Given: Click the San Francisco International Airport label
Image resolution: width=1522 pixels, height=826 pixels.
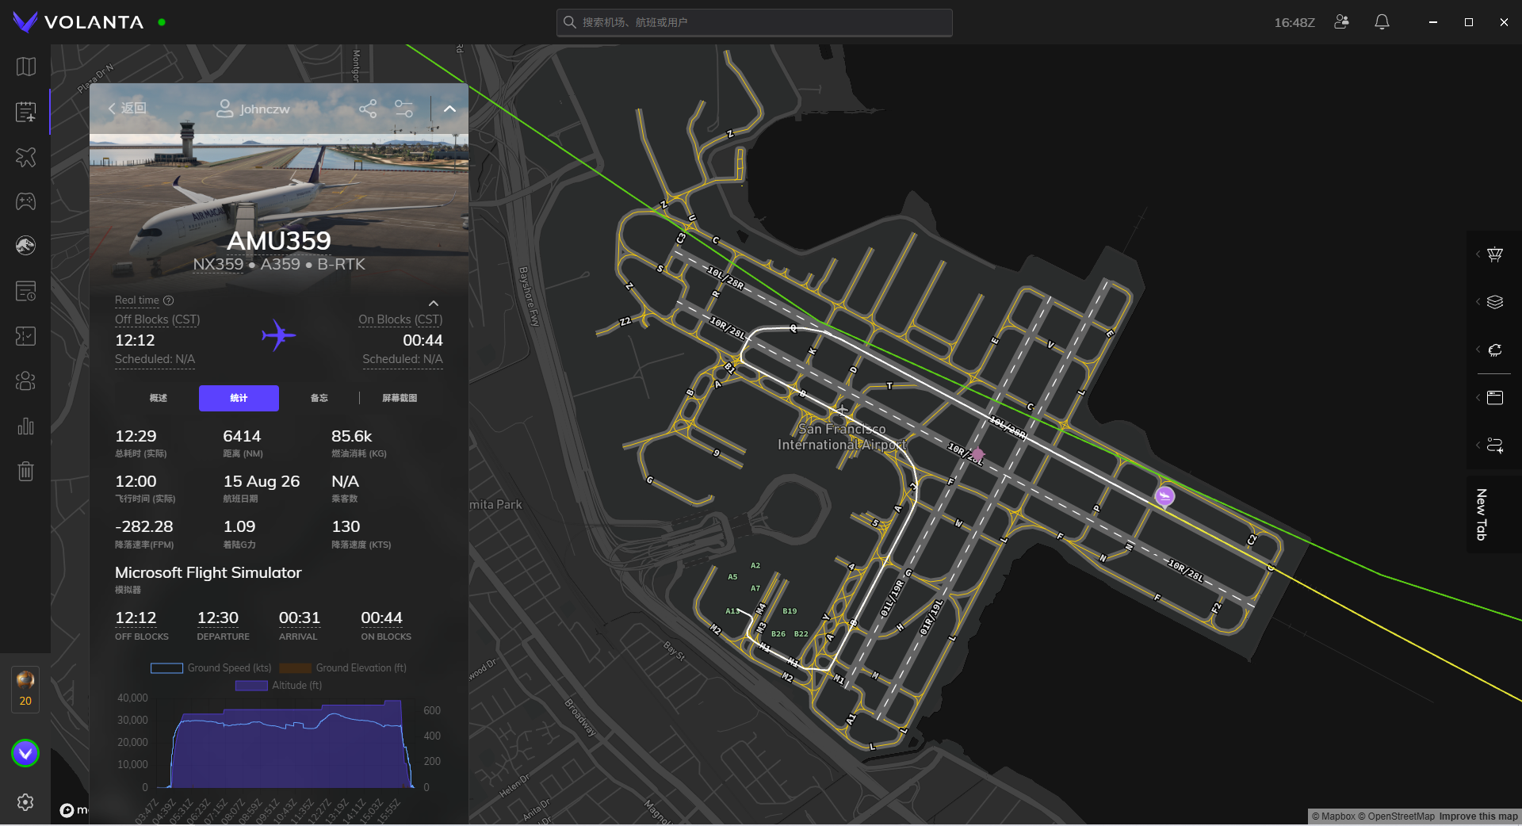Looking at the screenshot, I should click(842, 437).
